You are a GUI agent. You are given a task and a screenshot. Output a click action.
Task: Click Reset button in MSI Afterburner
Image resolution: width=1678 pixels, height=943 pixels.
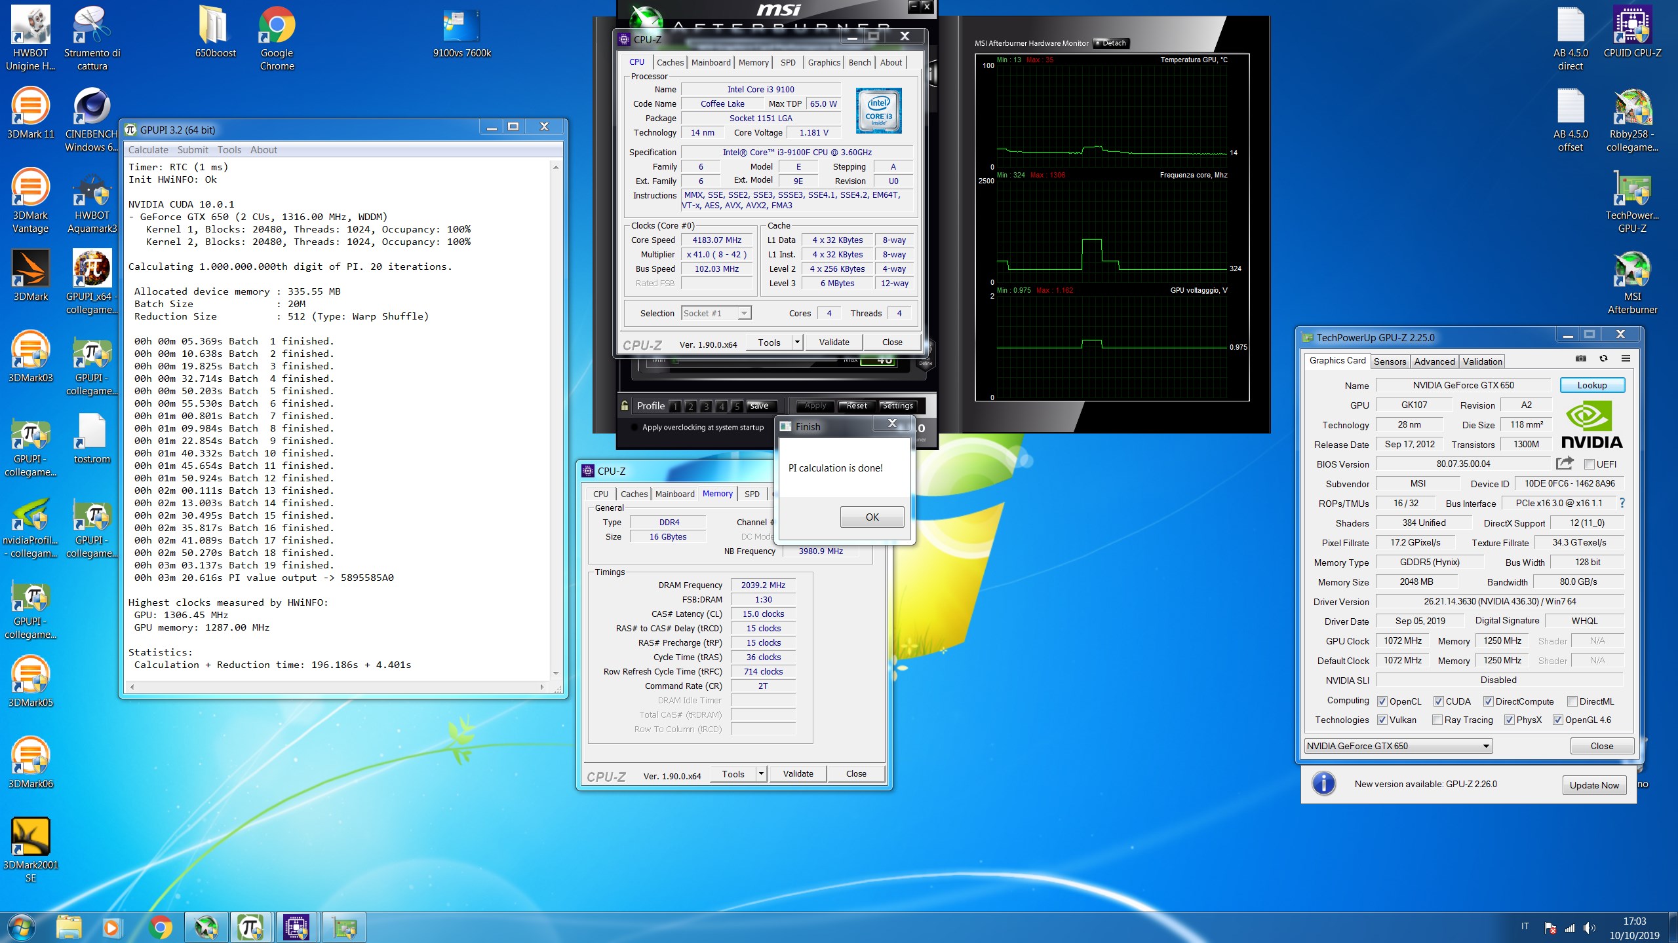click(856, 405)
